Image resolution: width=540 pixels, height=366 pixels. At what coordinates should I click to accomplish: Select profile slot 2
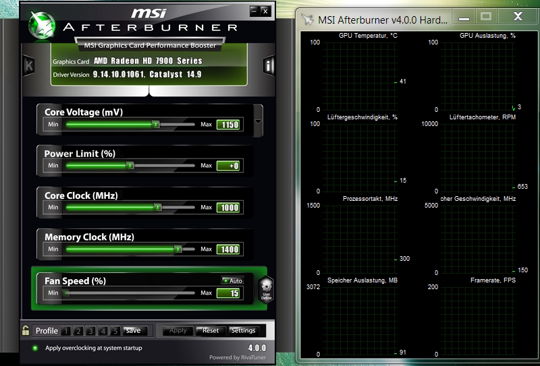78,331
